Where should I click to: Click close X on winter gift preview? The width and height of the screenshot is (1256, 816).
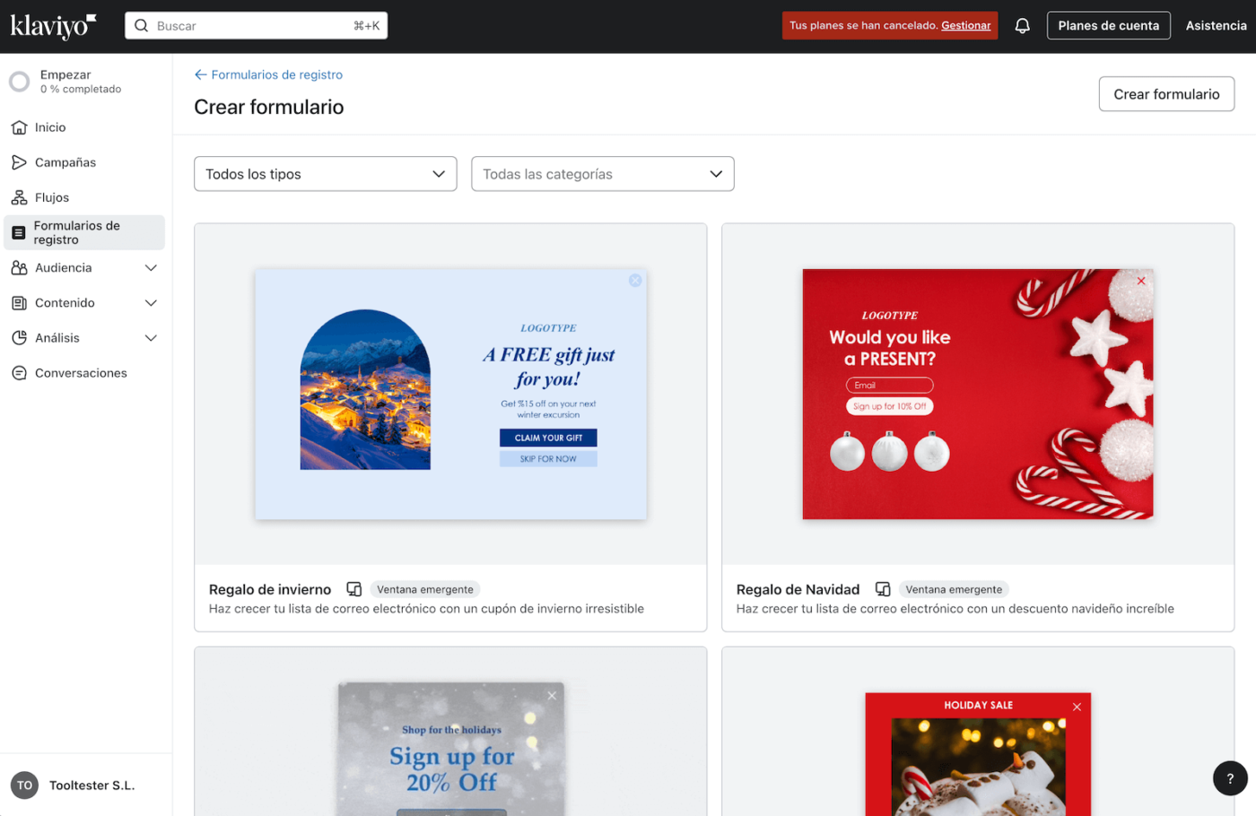(635, 281)
